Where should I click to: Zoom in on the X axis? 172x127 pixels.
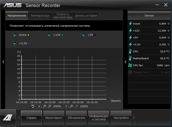(44, 106)
